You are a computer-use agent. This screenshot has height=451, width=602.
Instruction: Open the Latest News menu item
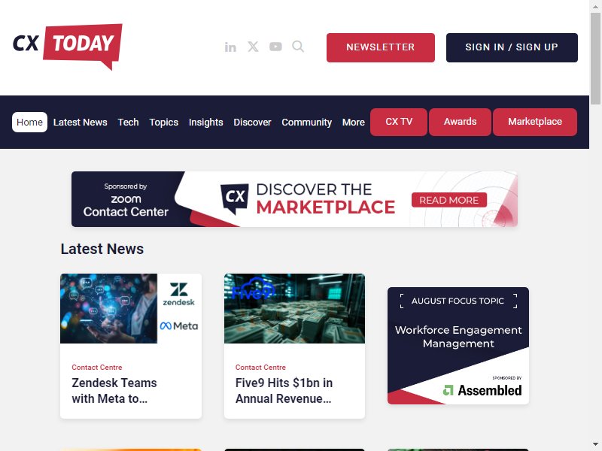[x=81, y=122]
